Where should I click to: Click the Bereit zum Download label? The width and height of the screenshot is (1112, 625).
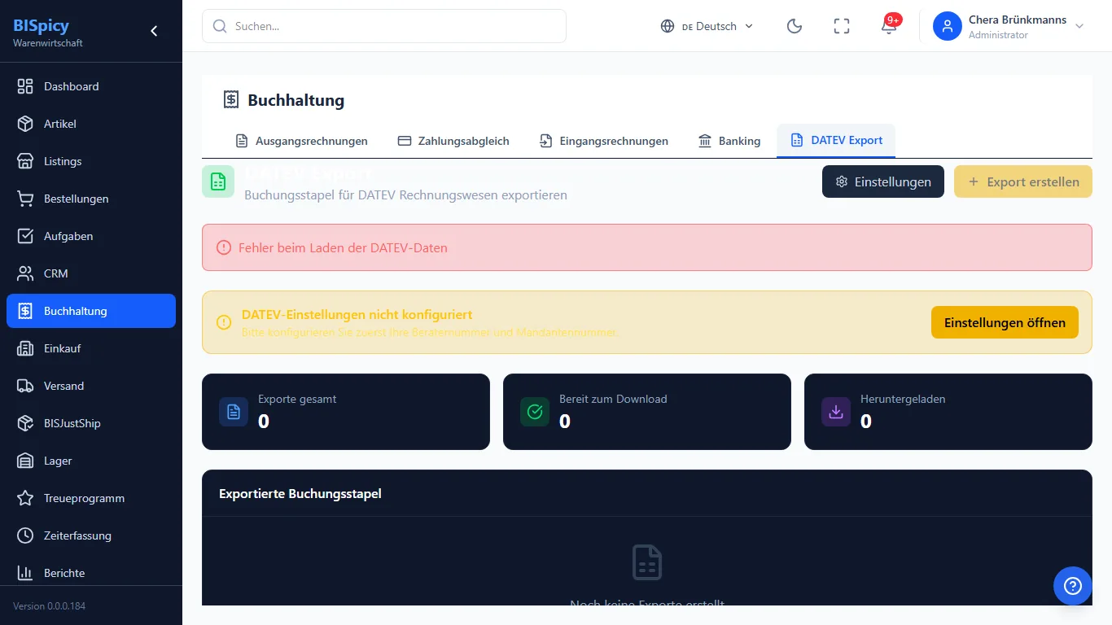(x=613, y=399)
